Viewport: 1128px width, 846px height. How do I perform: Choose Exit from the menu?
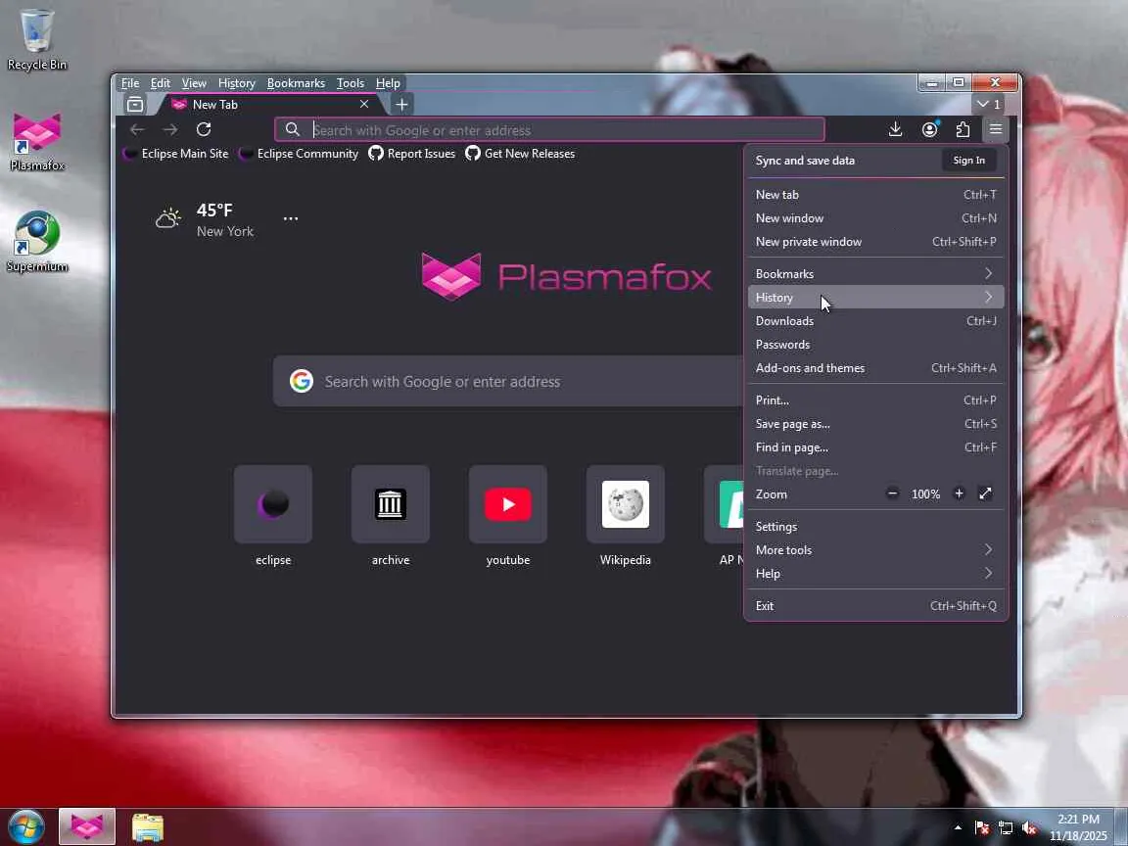875,606
